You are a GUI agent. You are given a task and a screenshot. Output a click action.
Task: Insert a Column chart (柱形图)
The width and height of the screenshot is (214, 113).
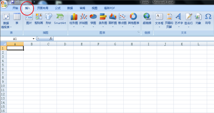[x=74, y=20]
